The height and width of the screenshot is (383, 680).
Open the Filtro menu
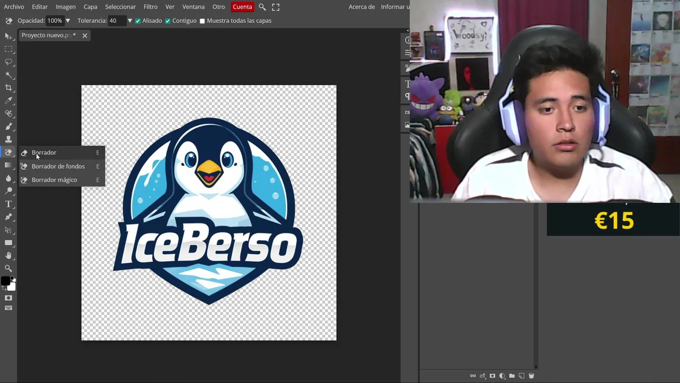[150, 7]
